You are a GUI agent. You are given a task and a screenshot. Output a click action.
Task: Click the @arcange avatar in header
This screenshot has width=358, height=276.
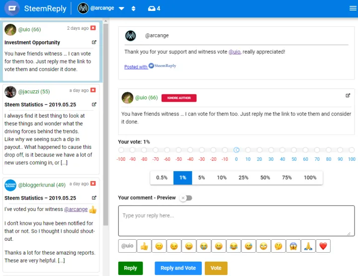[x=83, y=8]
